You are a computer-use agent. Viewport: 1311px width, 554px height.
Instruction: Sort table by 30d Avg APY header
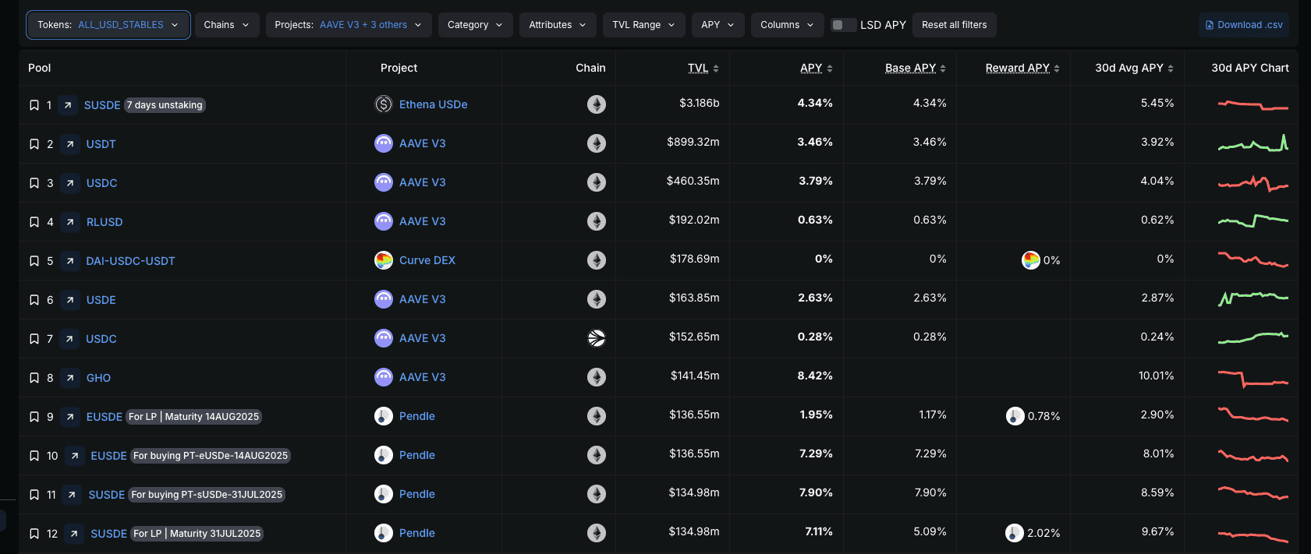(x=1129, y=68)
